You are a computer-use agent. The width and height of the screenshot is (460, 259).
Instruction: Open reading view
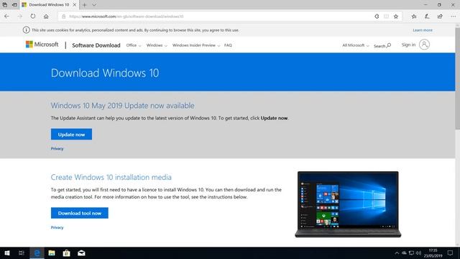click(x=387, y=17)
